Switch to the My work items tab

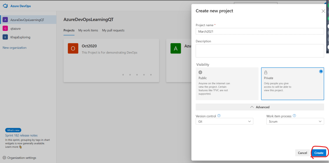88,30
